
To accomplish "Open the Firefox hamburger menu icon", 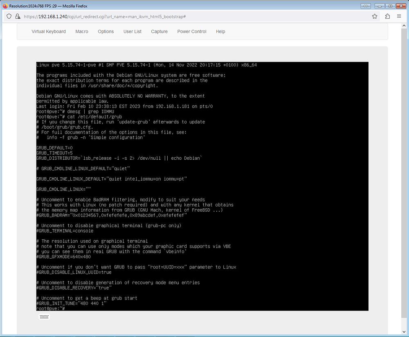I will (x=399, y=17).
